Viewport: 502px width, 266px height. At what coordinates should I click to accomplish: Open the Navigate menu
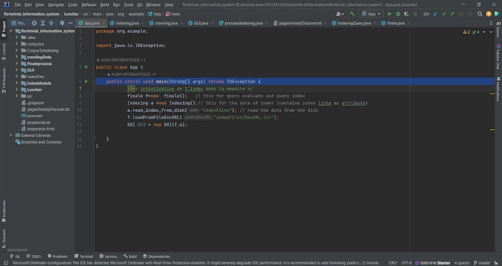click(56, 5)
